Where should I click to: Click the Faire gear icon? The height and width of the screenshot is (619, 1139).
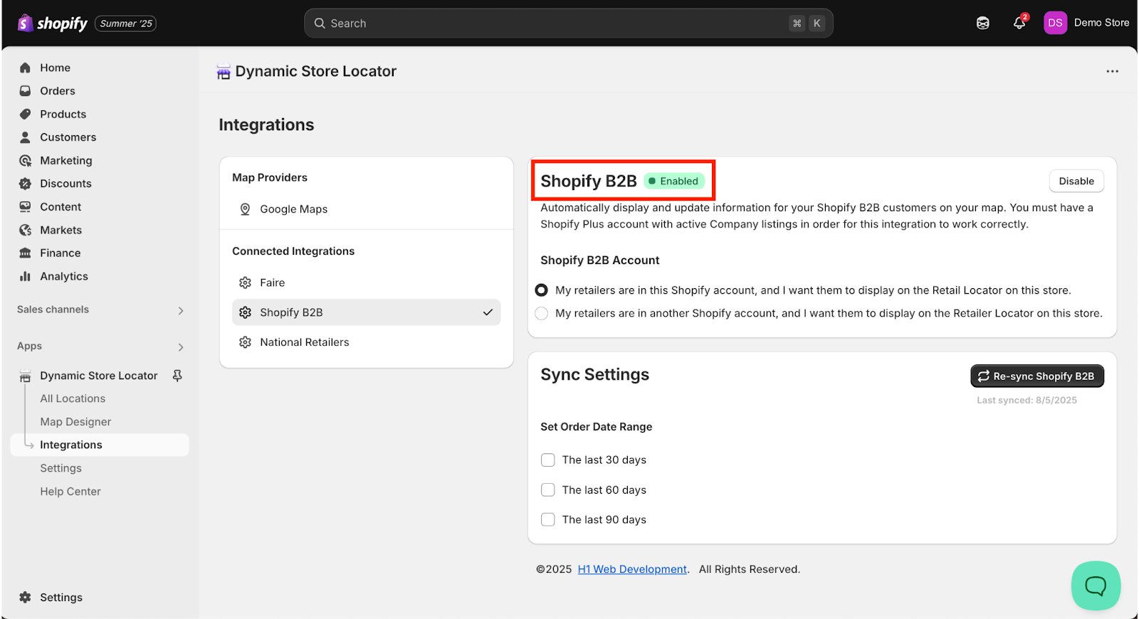pyautogui.click(x=245, y=282)
